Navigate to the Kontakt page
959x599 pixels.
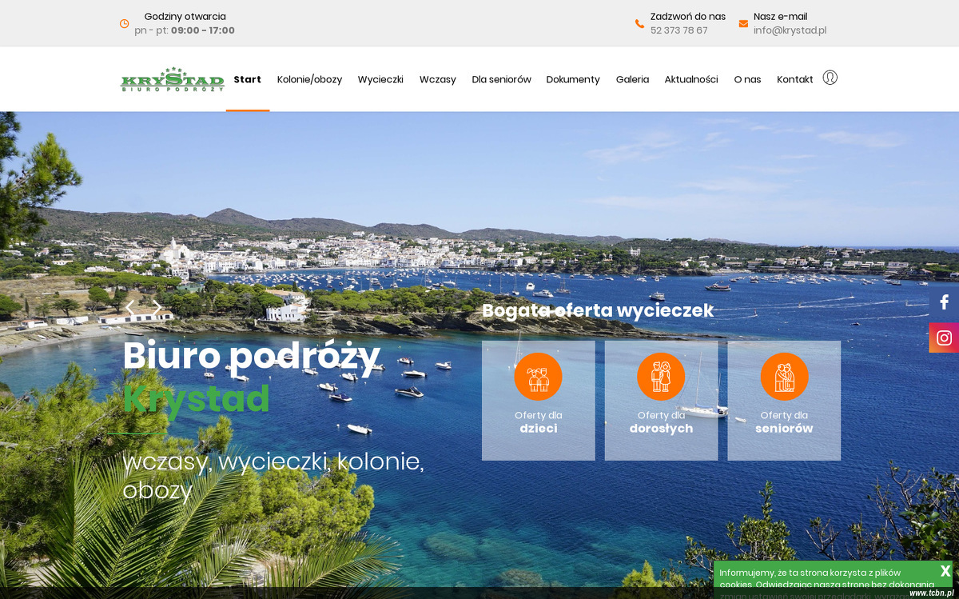794,79
